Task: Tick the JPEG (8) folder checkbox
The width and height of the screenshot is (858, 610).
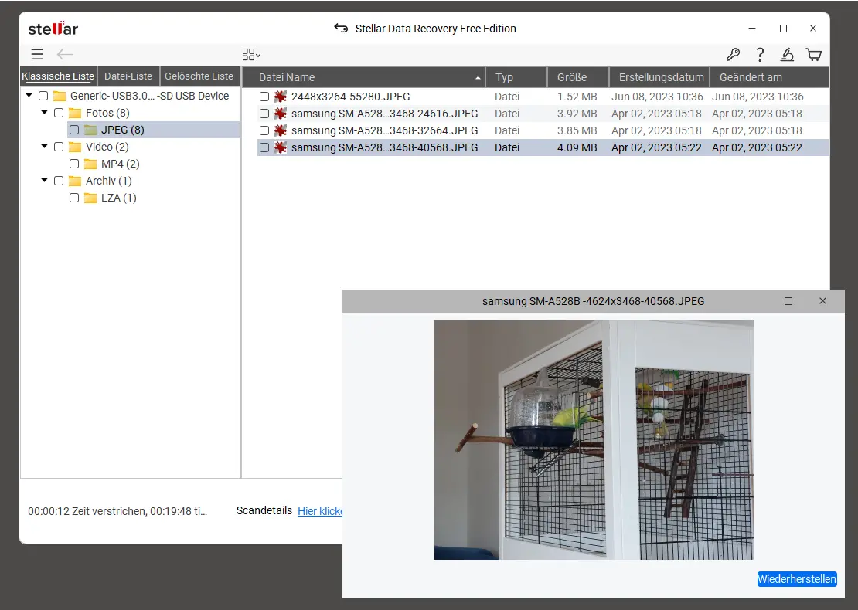Action: click(x=74, y=130)
